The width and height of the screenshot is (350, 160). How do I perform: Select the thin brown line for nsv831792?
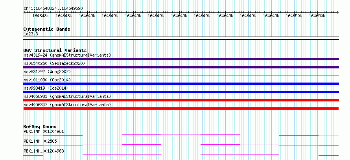(181, 75)
